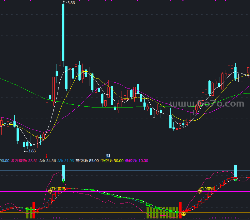
Task: Select the A5: 31.93 indicator value
Action: pyautogui.click(x=66, y=161)
